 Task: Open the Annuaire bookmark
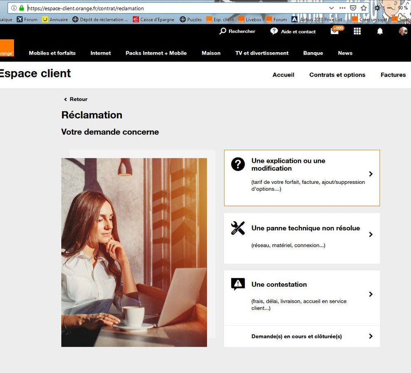pos(55,19)
